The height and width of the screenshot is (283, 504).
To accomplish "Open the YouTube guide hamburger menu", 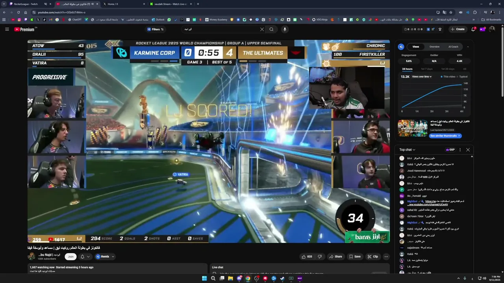I will [7, 29].
